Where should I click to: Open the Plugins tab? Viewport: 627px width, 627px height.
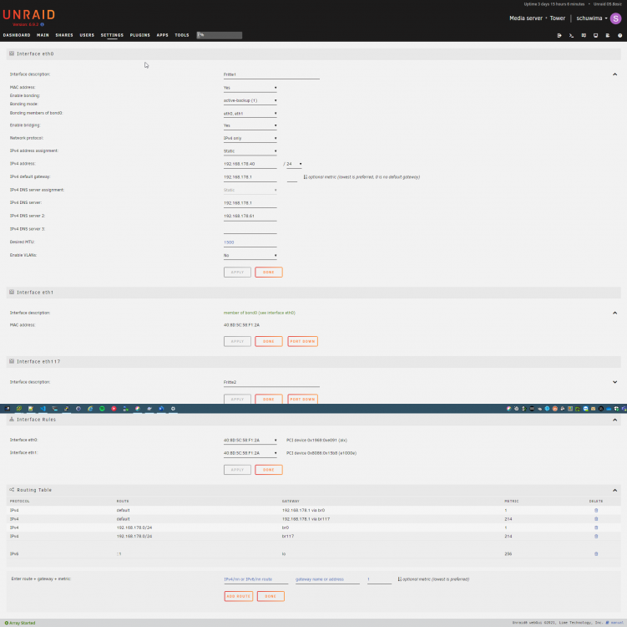tap(140, 35)
